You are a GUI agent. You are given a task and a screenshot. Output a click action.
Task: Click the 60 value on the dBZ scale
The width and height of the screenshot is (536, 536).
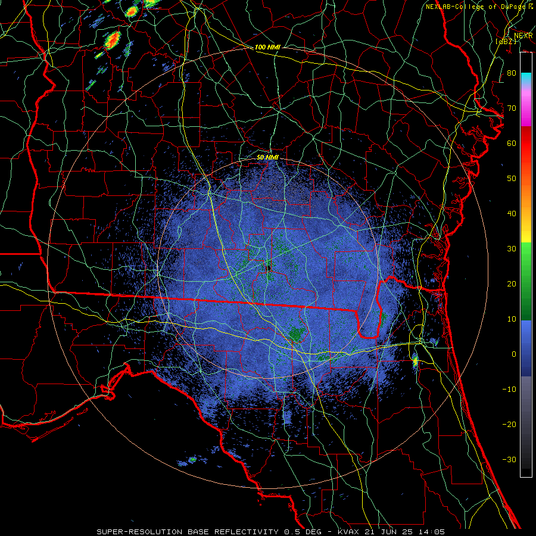pyautogui.click(x=512, y=144)
